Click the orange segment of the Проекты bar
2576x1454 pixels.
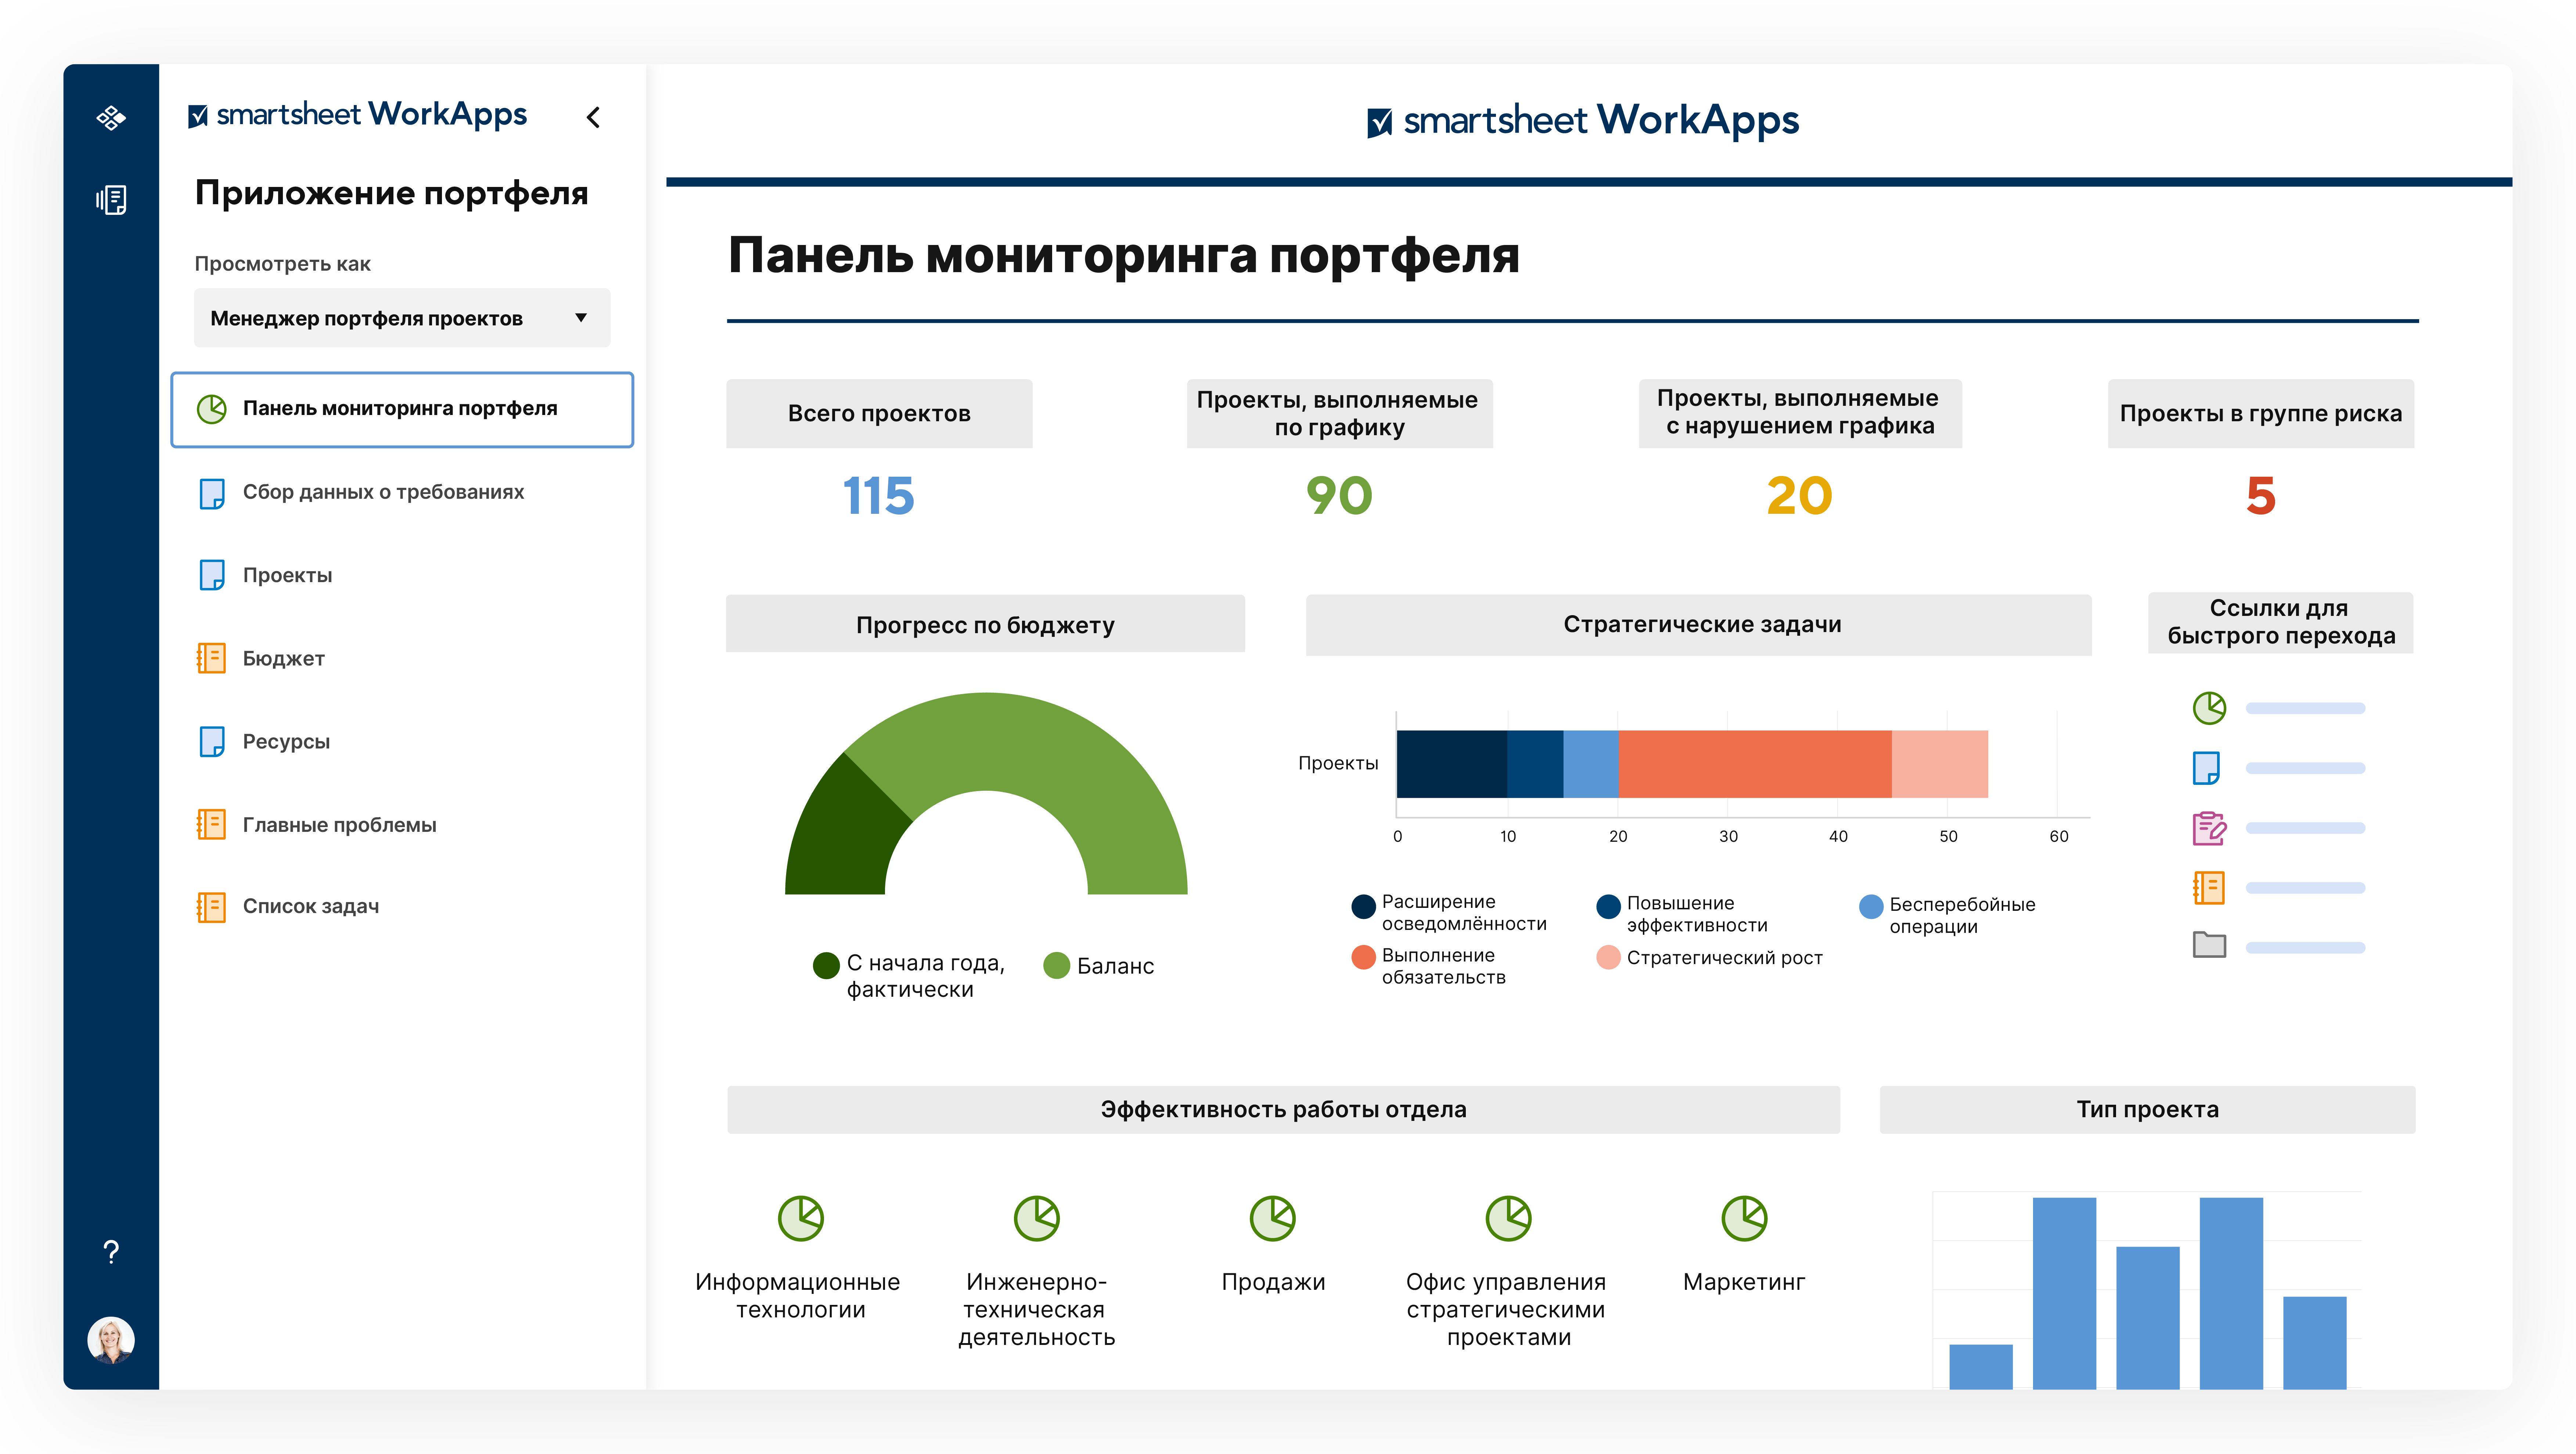[1755, 764]
